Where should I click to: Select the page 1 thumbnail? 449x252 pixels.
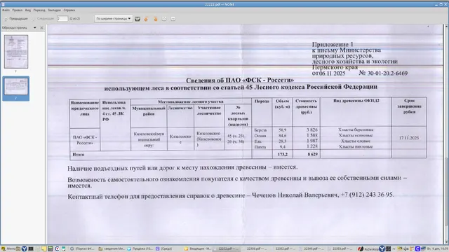coord(16,52)
